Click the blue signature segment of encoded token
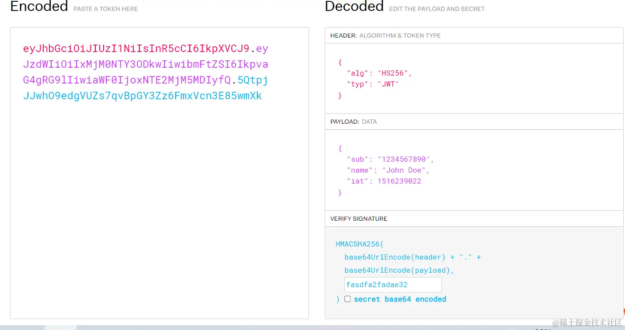The image size is (625, 330). 142,96
